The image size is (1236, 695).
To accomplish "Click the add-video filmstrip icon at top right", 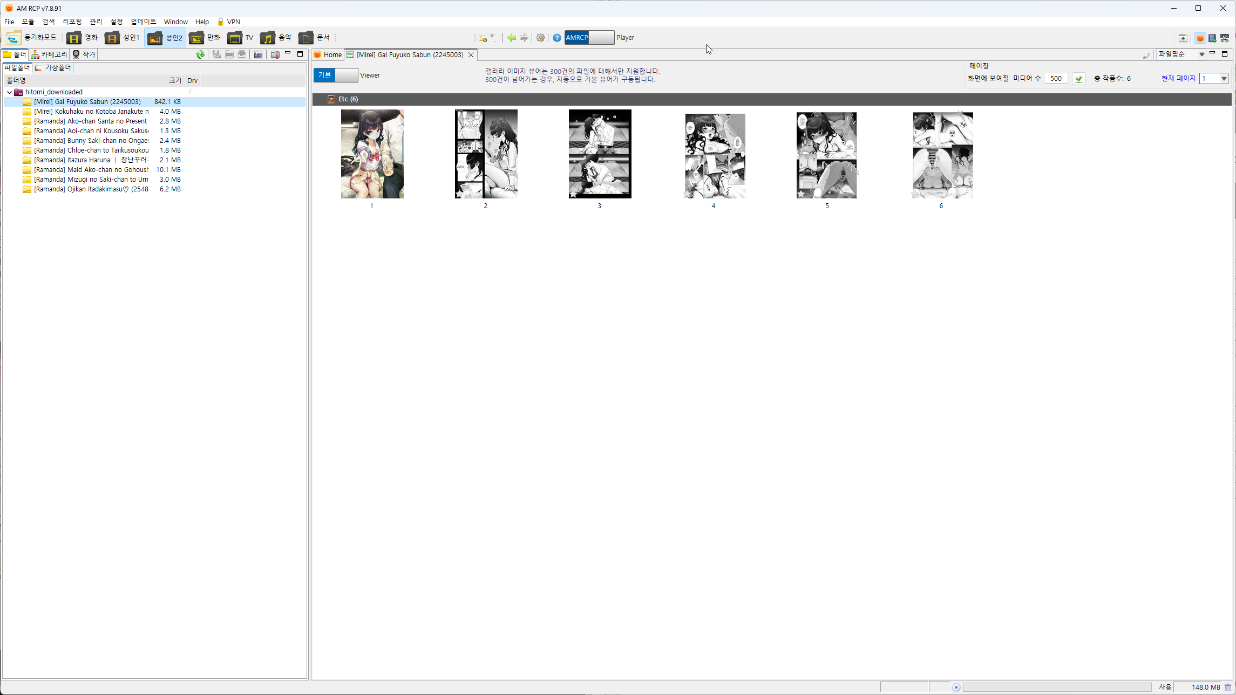I will (x=1212, y=38).
